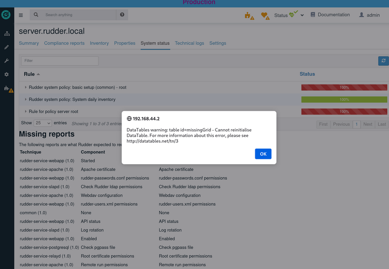Expand the basic setup (common) - root rule

(26, 87)
